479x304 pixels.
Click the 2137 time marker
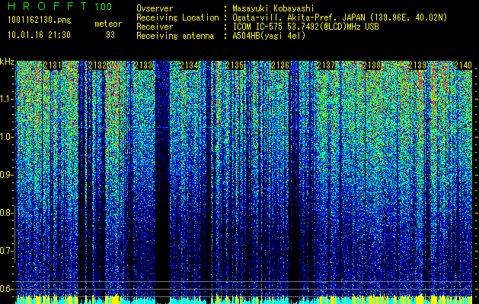[326, 65]
